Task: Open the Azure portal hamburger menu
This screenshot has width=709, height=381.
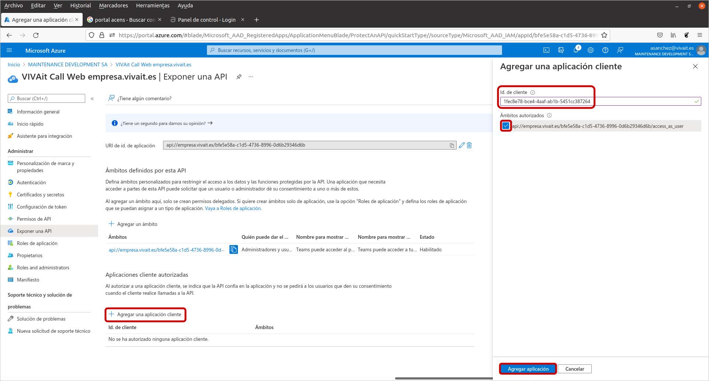Action: coord(10,50)
